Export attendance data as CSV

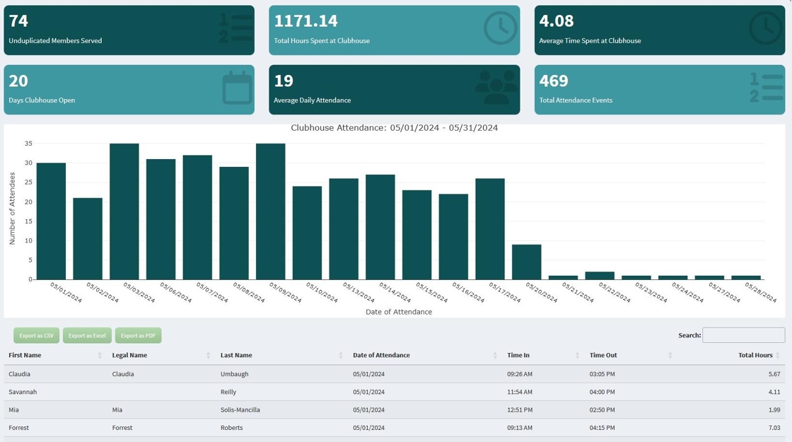pos(36,335)
